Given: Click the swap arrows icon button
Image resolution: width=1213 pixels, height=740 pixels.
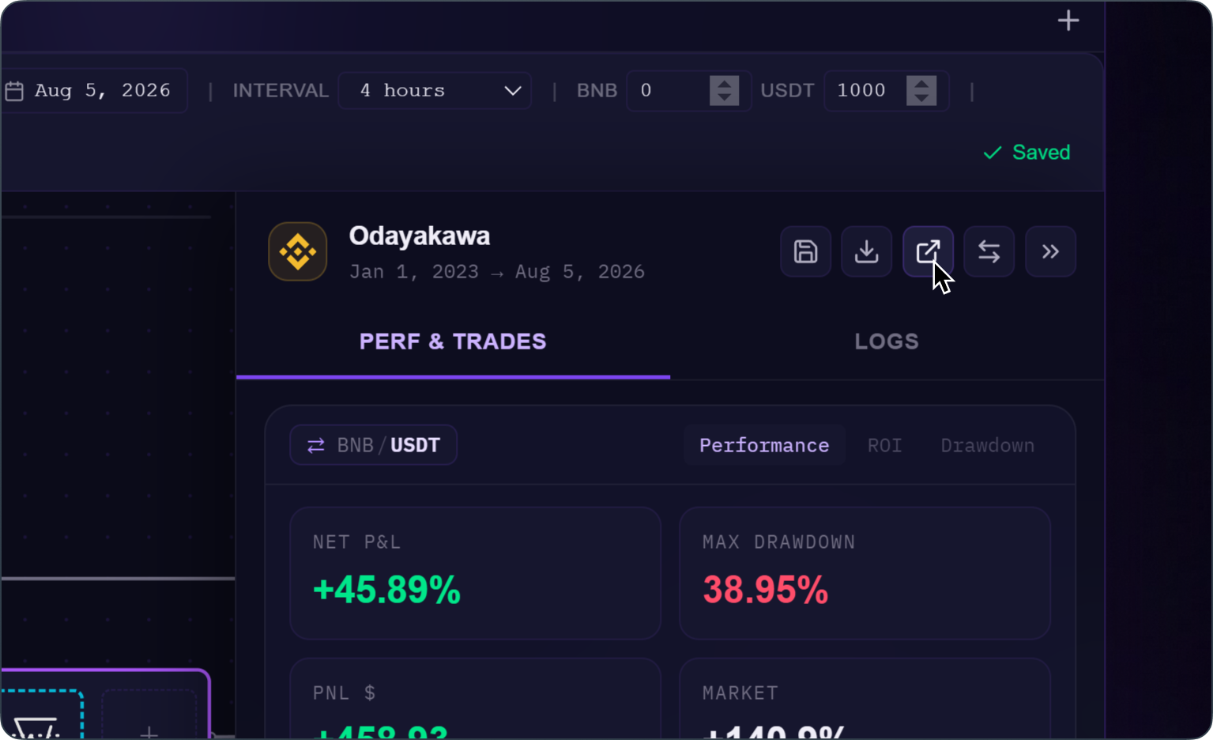Looking at the screenshot, I should (989, 251).
